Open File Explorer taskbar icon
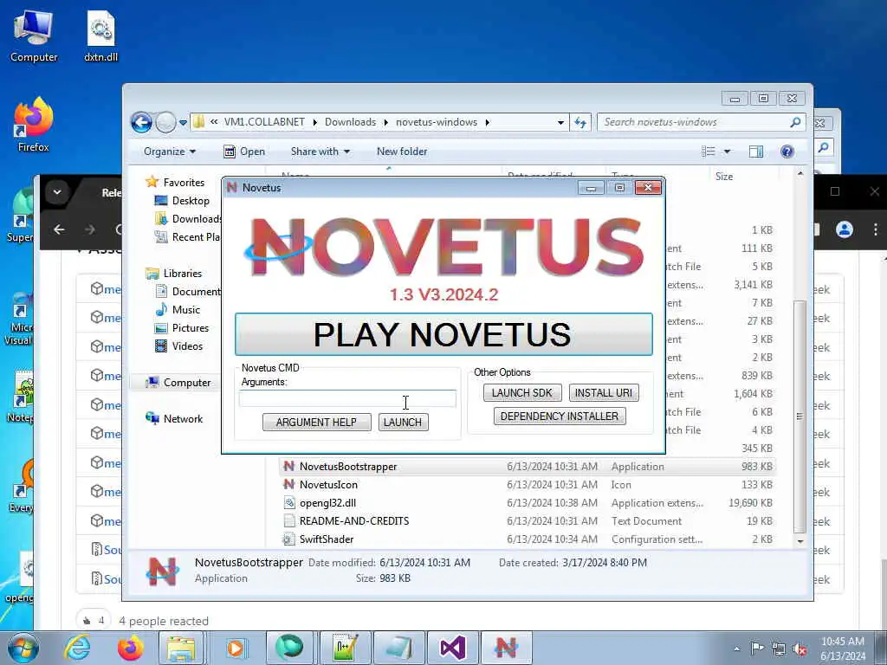Viewport: 887px width, 665px height. pyautogui.click(x=180, y=648)
